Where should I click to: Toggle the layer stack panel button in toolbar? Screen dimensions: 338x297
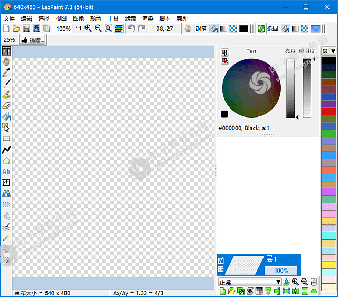pos(118,29)
